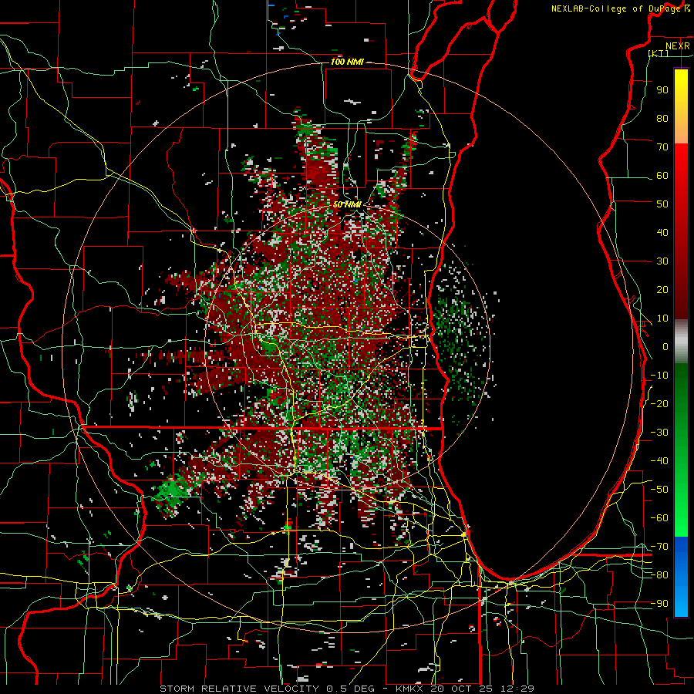Click the -20 value on velocity scale
Screen dimensions: 694x694
(x=659, y=404)
